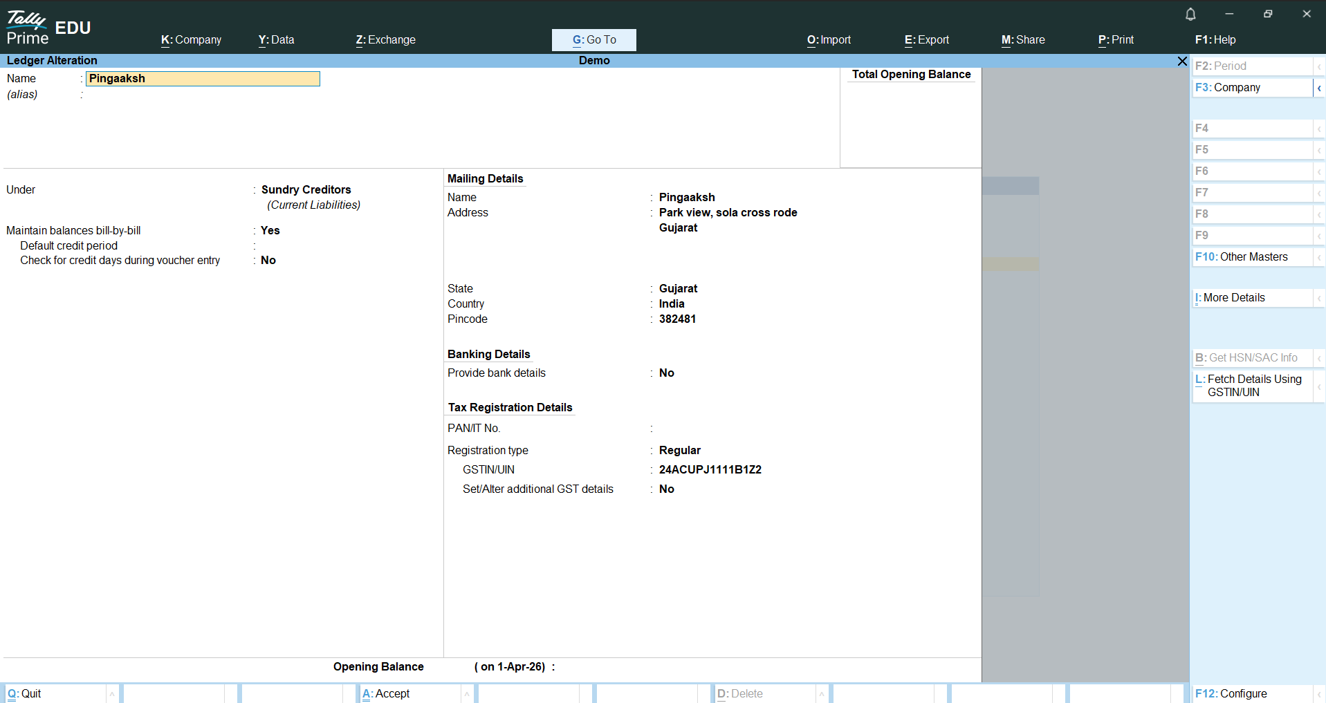Expand the arrow beside I: More Details
Screen dimensions: 1326x703
pyautogui.click(x=1319, y=298)
